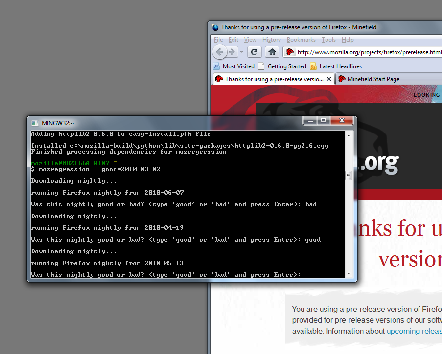The width and height of the screenshot is (442, 354).
Task: Click the terminal scrollbar up arrow
Action: 349,135
